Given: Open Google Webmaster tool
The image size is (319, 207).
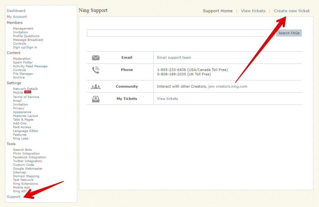Looking at the screenshot, I should point(28,169).
